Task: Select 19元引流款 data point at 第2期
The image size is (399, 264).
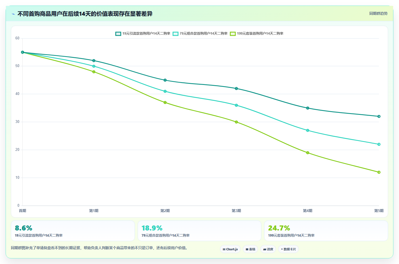Action: click(165, 80)
